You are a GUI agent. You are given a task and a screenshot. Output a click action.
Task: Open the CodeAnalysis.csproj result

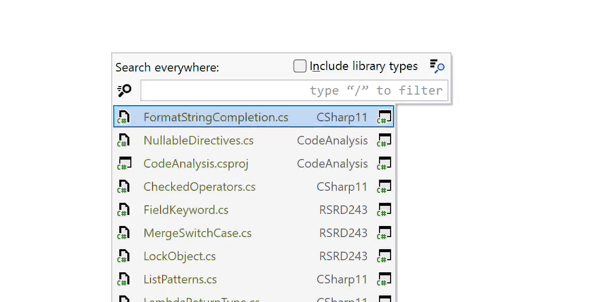click(196, 164)
